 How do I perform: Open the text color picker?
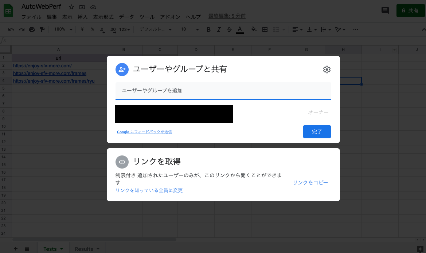pos(240,29)
